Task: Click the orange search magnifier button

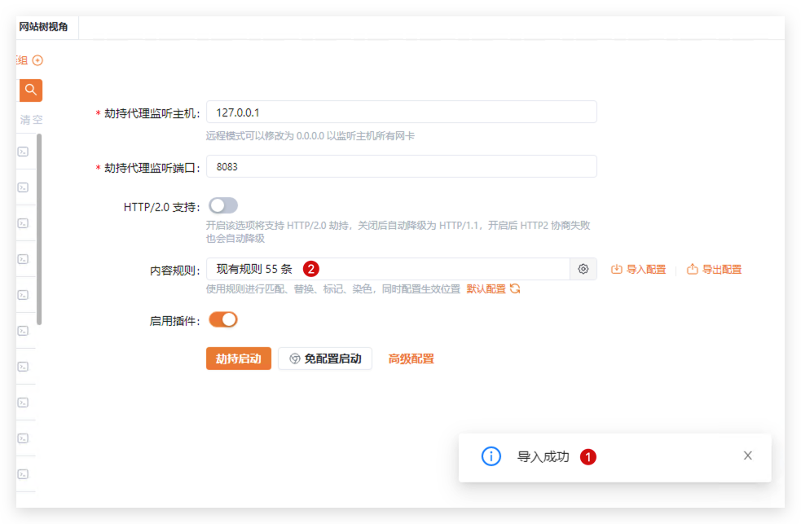Action: coord(30,90)
